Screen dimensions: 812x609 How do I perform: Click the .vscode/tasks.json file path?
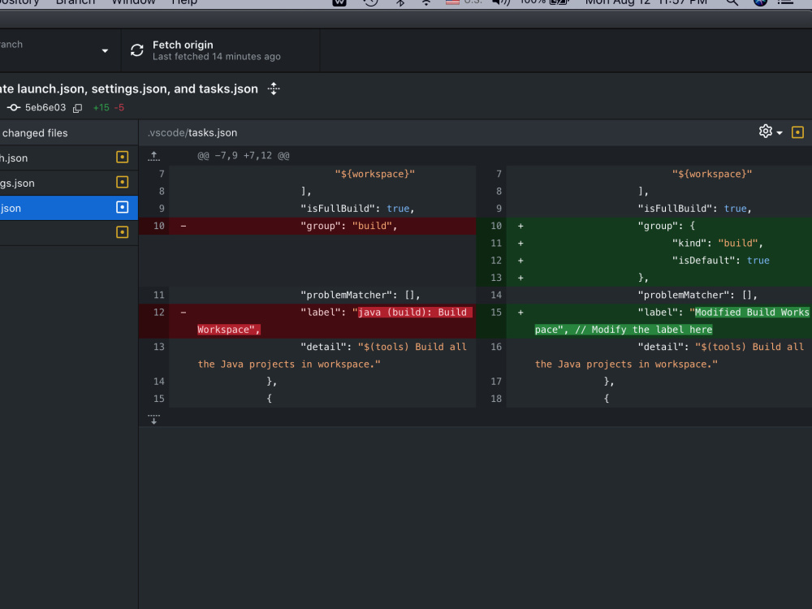(192, 132)
